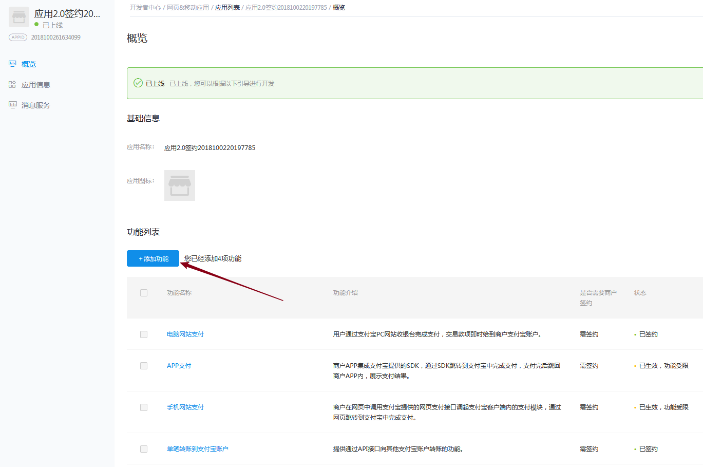Click the green checkmark icon beside 已上线

tap(138, 83)
